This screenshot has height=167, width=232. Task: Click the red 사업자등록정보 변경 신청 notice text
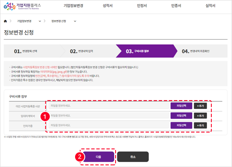tap(40, 67)
